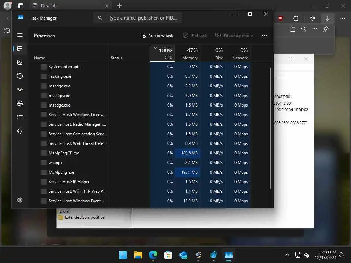Select Service Host: Web Threat Defense row
Viewport: 351px width, 263px height.
140,143
